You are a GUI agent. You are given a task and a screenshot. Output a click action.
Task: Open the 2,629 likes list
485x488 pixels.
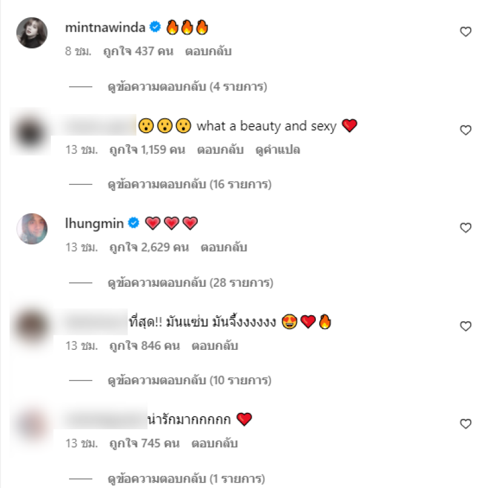pos(149,247)
